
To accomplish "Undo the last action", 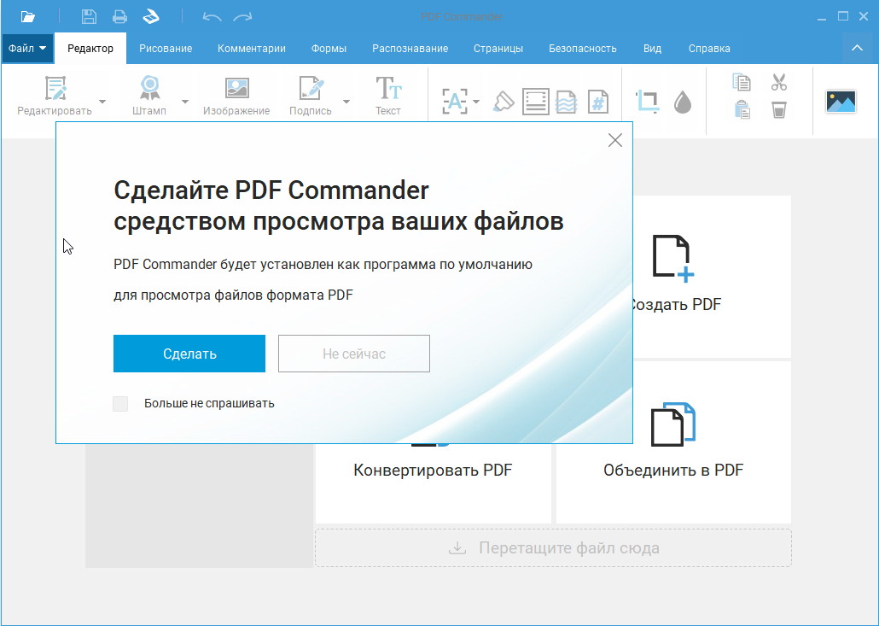I will (212, 17).
